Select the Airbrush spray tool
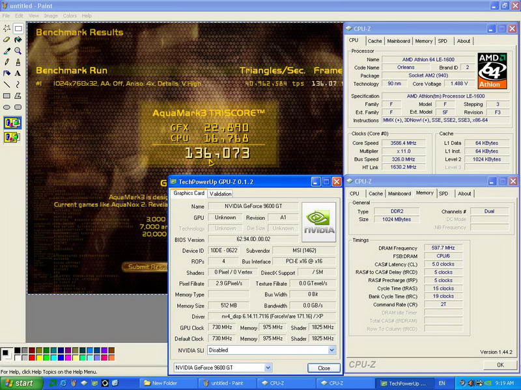521x390 pixels. [7, 73]
